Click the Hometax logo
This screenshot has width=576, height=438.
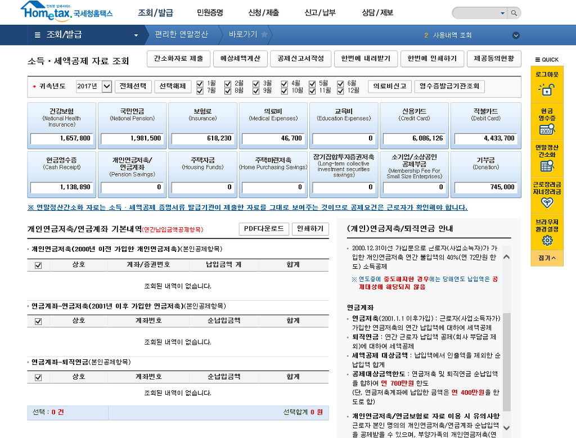66,10
